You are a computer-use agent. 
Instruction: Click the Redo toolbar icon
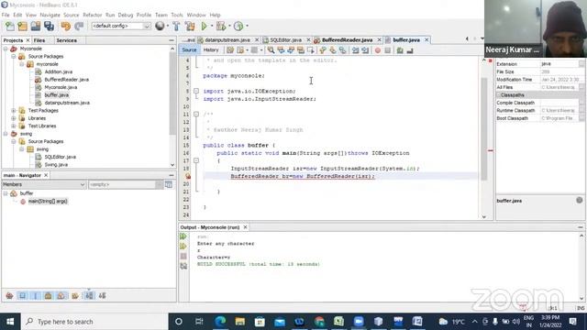pos(79,27)
